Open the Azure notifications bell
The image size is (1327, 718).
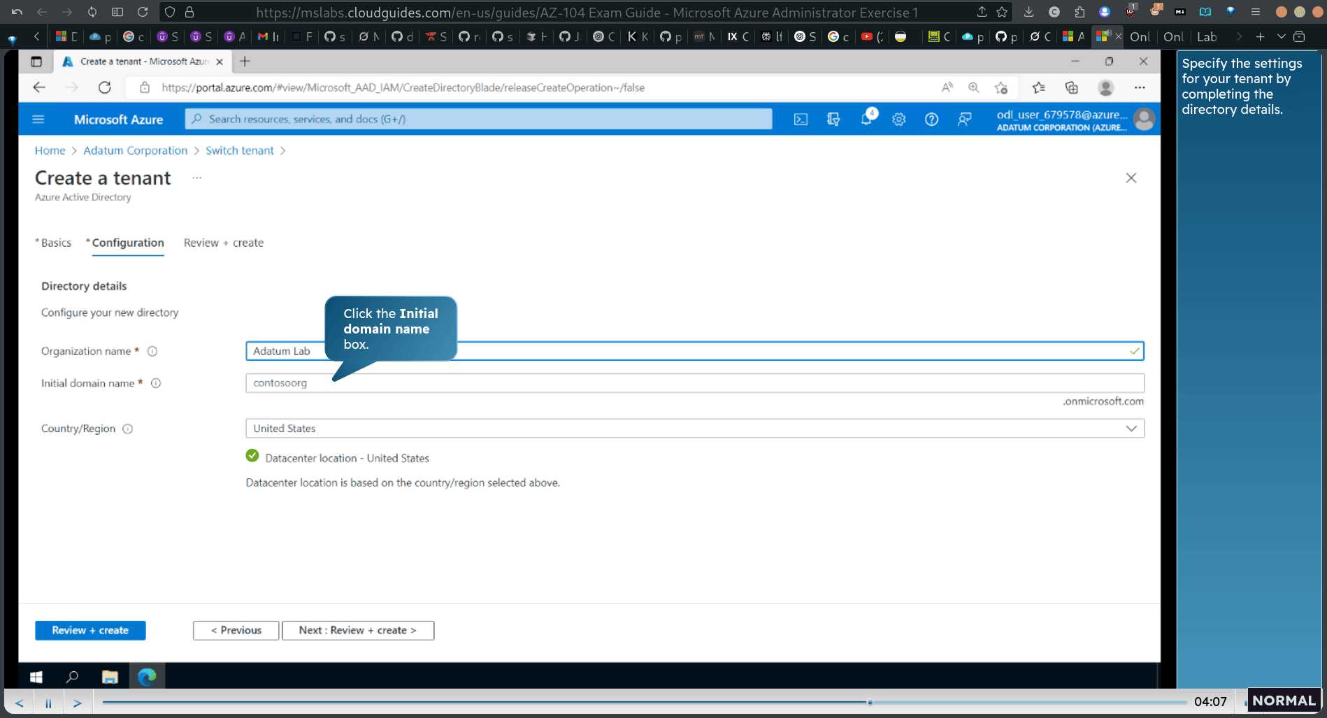[x=867, y=119]
